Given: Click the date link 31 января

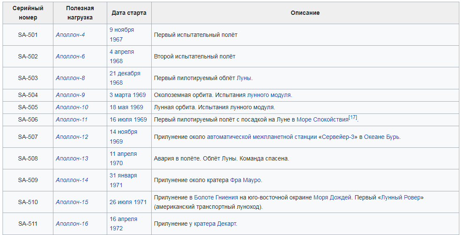Looking at the screenshot, I should click(123, 175).
